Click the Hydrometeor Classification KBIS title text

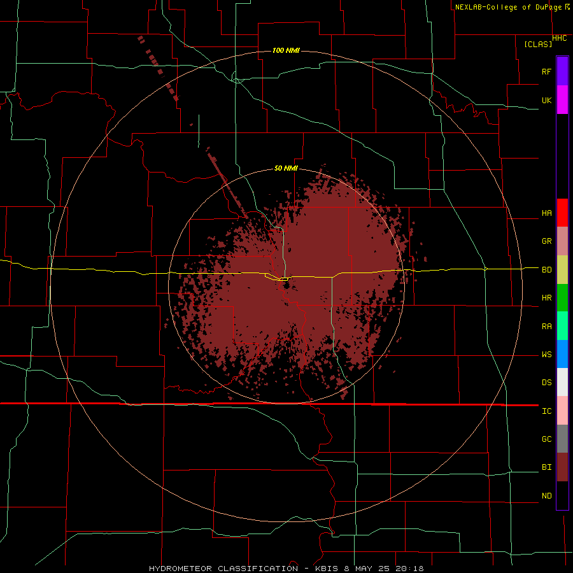(x=286, y=569)
